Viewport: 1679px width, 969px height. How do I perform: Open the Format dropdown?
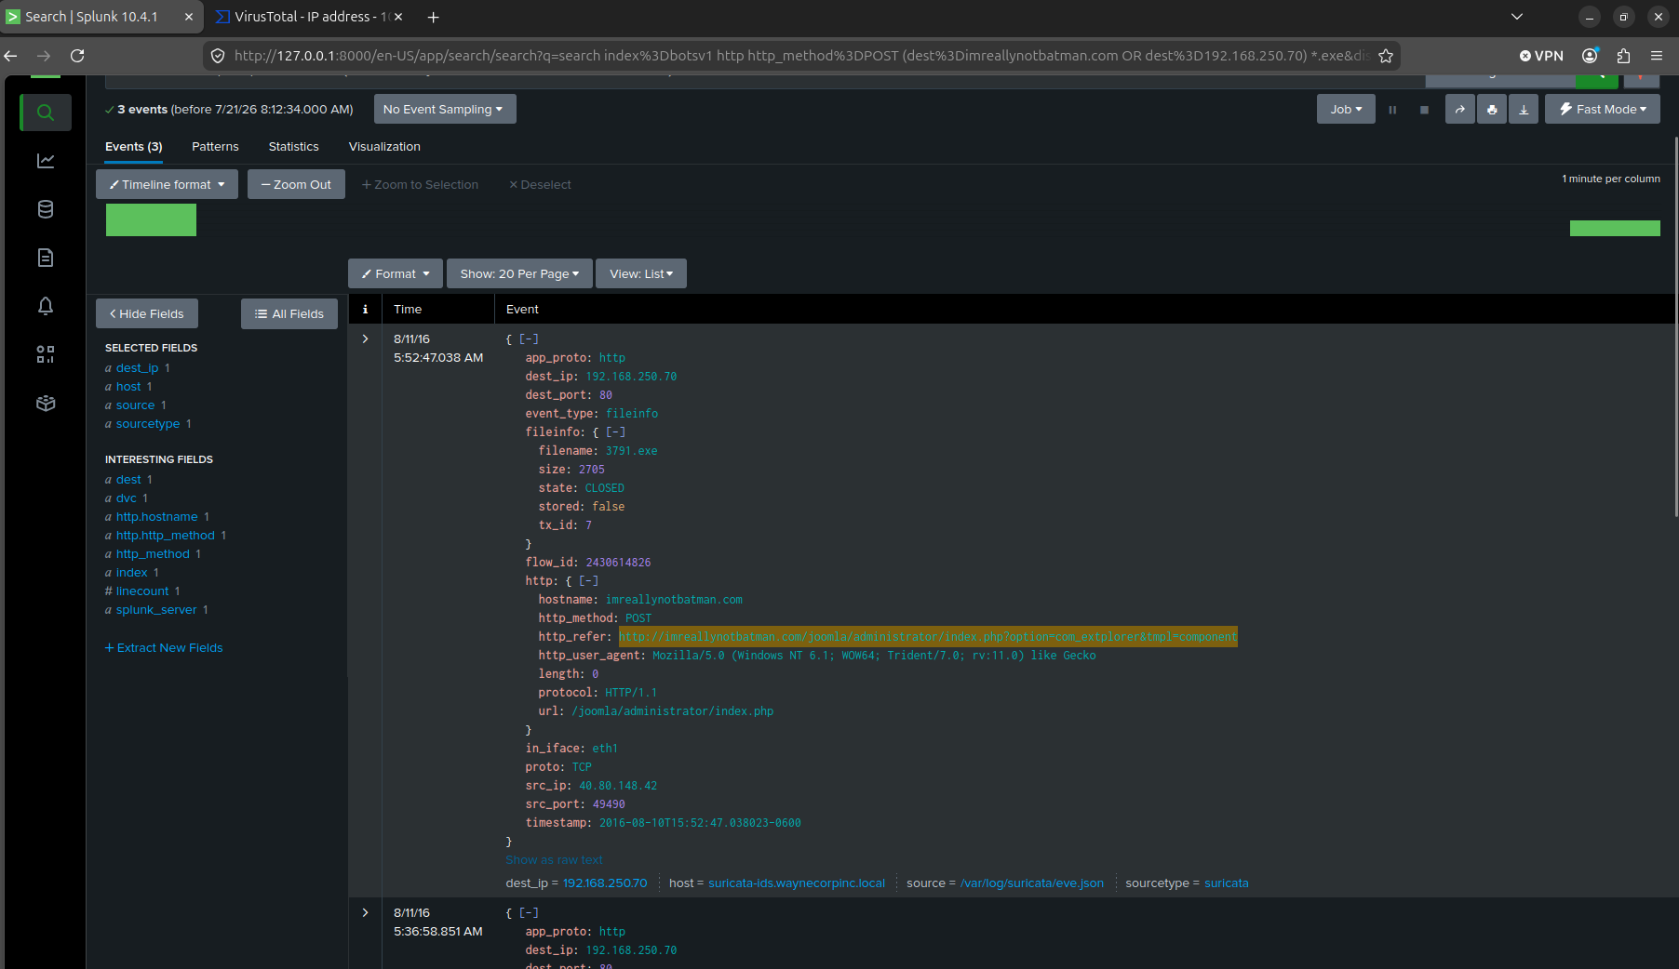396,273
